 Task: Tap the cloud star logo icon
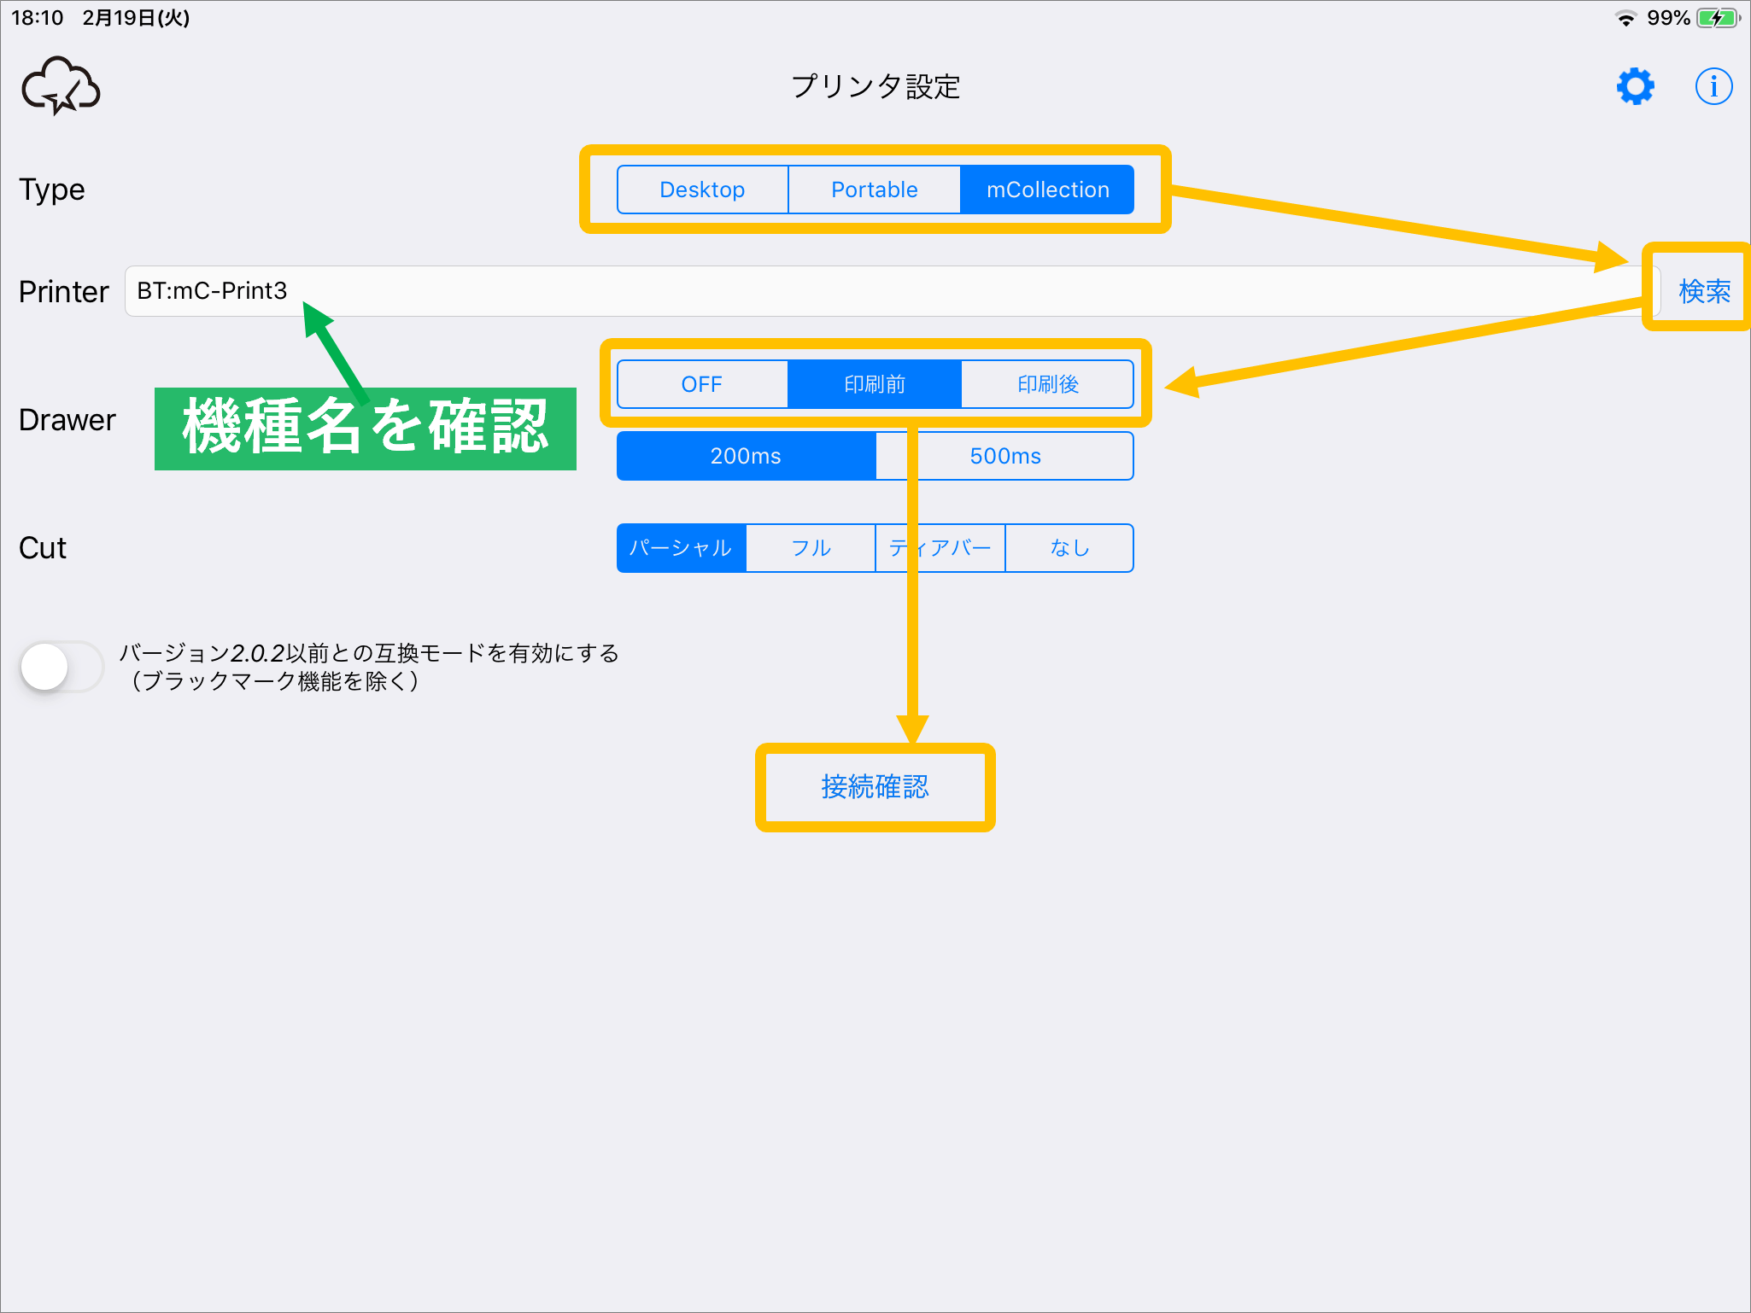pos(60,86)
